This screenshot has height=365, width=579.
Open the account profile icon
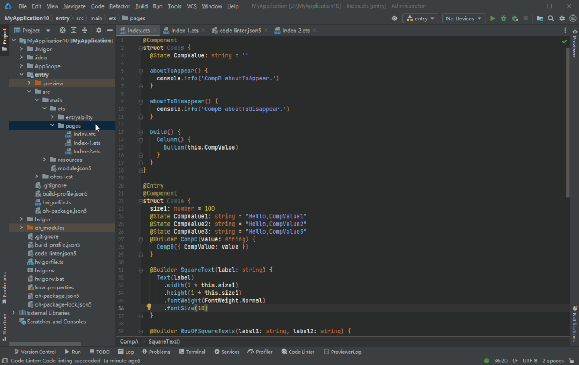573,18
